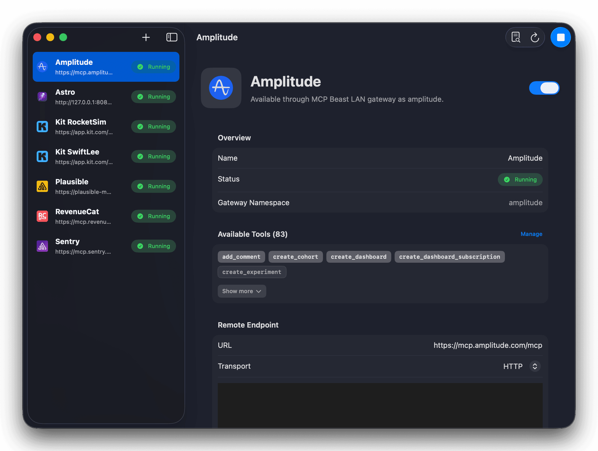
Task: Select the Sentry server in sidebar
Action: 106,246
